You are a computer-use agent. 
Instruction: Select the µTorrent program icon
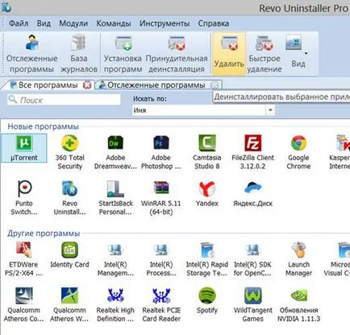[24, 148]
